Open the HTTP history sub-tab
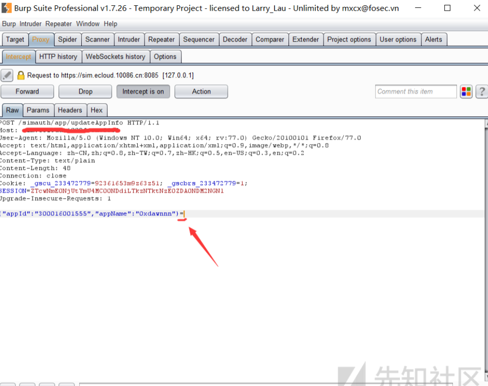Viewport: 488px width, 386px height. click(58, 56)
